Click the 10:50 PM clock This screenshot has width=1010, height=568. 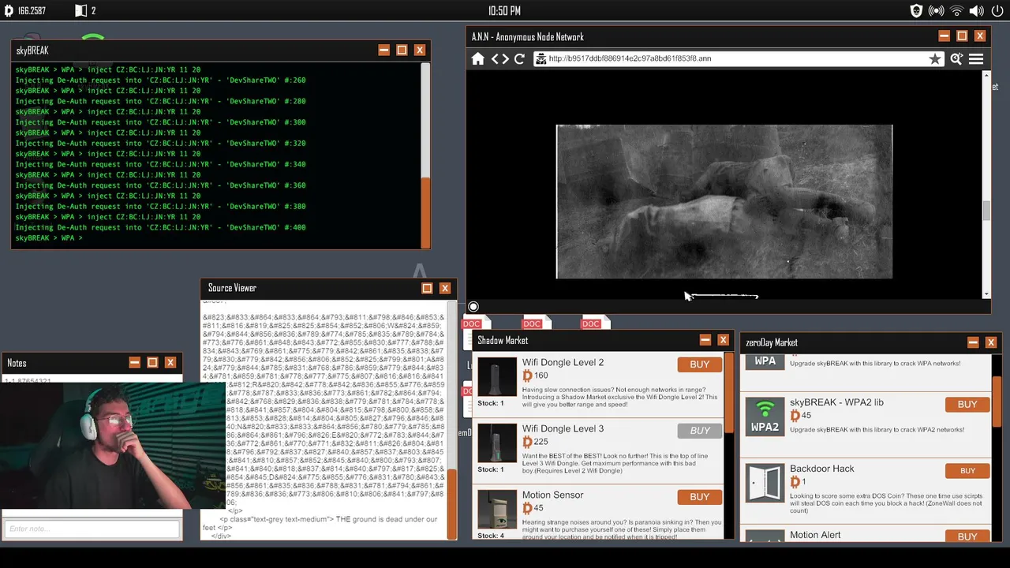pos(504,11)
